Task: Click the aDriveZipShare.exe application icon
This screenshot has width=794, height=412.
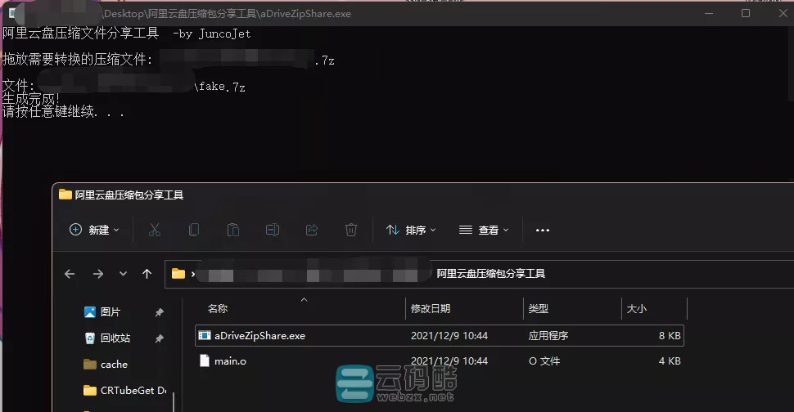Action: (205, 336)
